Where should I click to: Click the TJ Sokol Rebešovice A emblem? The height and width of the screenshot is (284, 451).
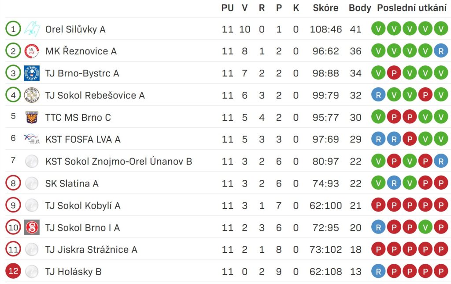pyautogui.click(x=32, y=95)
